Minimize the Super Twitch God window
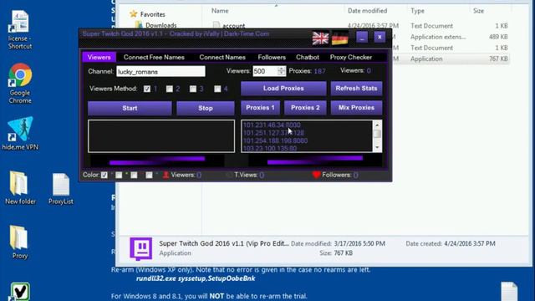 pyautogui.click(x=362, y=37)
